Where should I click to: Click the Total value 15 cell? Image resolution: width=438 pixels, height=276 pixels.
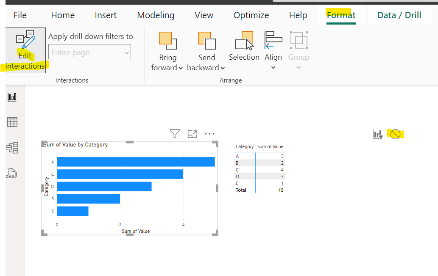(x=281, y=190)
